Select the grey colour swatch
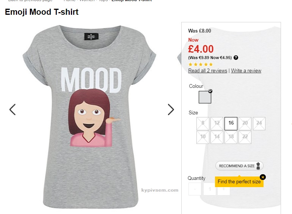 pyautogui.click(x=205, y=97)
